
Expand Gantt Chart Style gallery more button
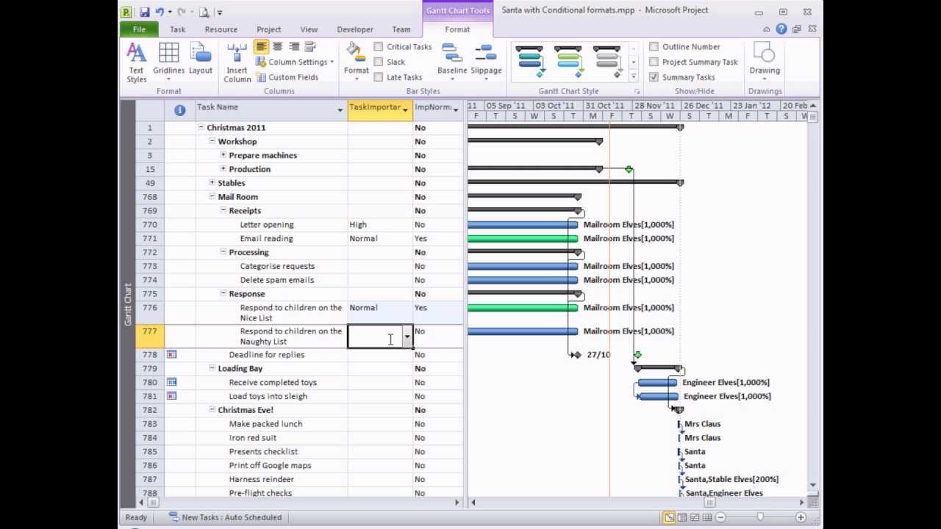pos(633,76)
